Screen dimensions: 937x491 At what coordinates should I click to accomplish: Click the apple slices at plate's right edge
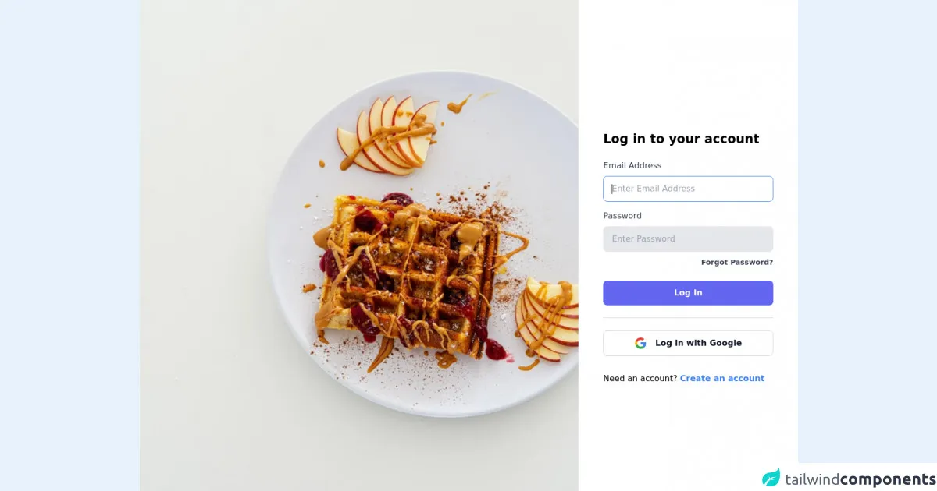(548, 320)
